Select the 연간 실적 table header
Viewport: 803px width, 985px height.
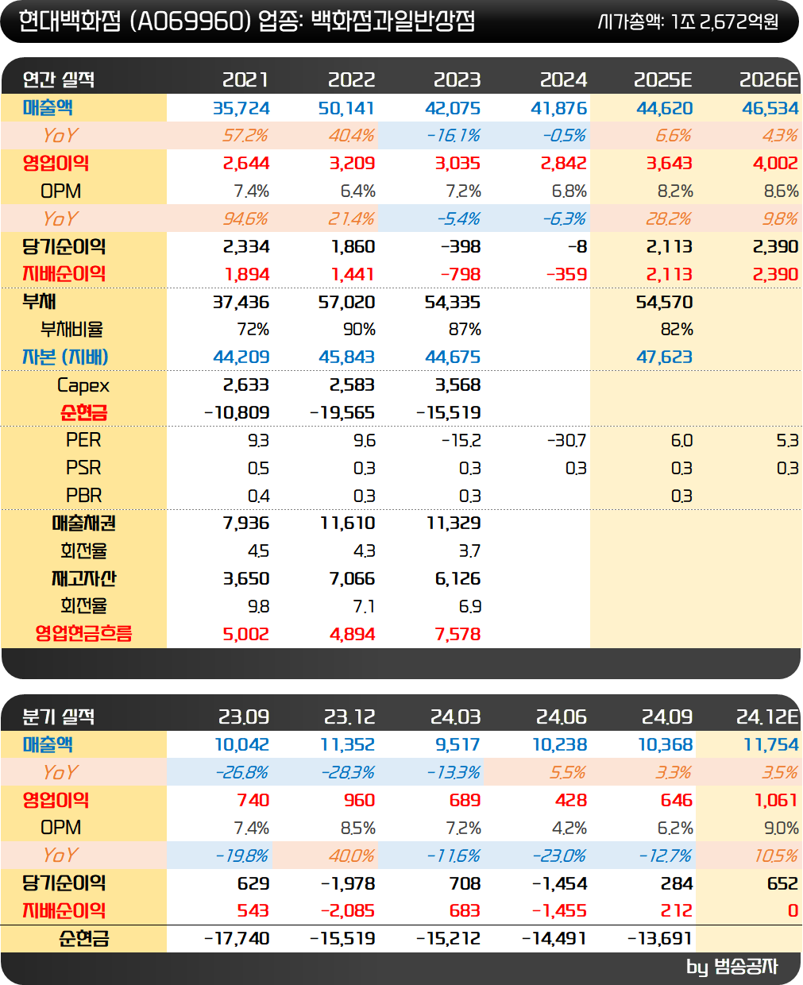click(59, 79)
